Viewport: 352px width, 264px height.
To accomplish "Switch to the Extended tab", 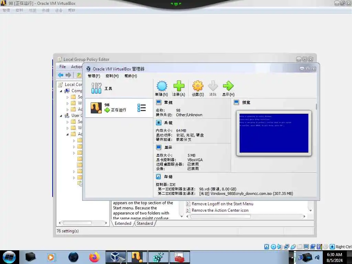I will [x=123, y=223].
